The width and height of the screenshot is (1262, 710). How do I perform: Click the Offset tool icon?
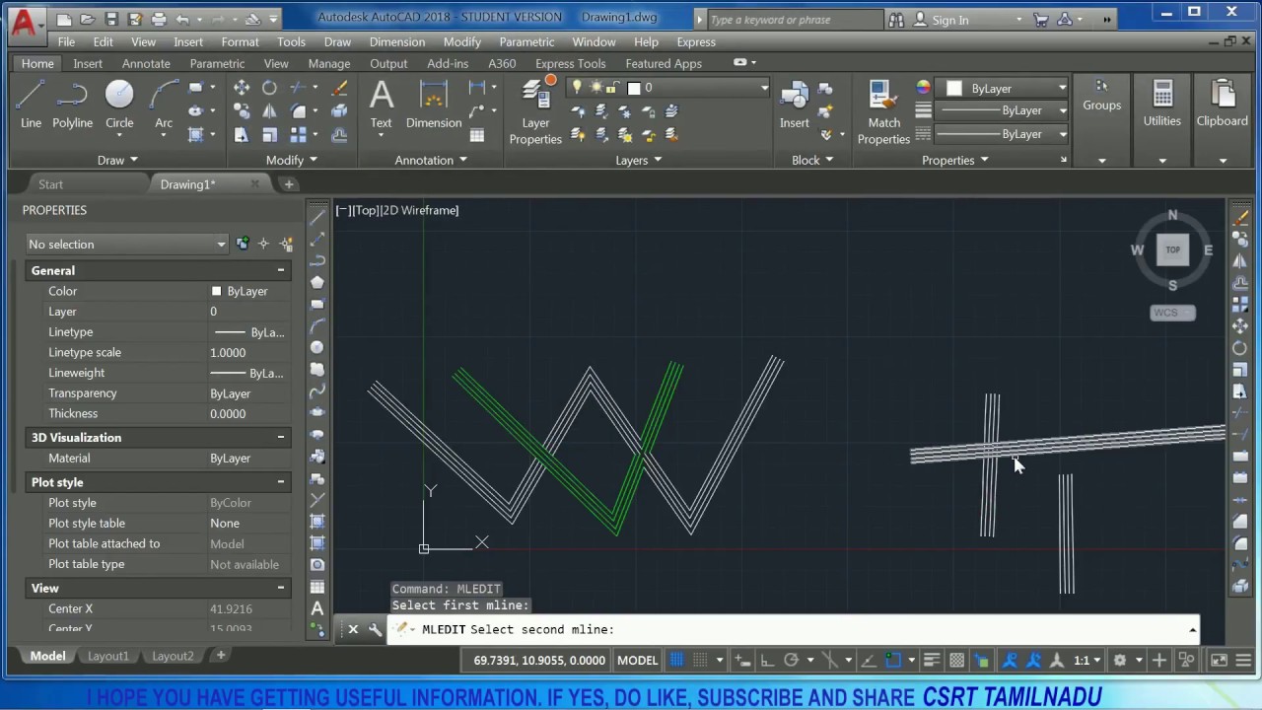pyautogui.click(x=340, y=135)
